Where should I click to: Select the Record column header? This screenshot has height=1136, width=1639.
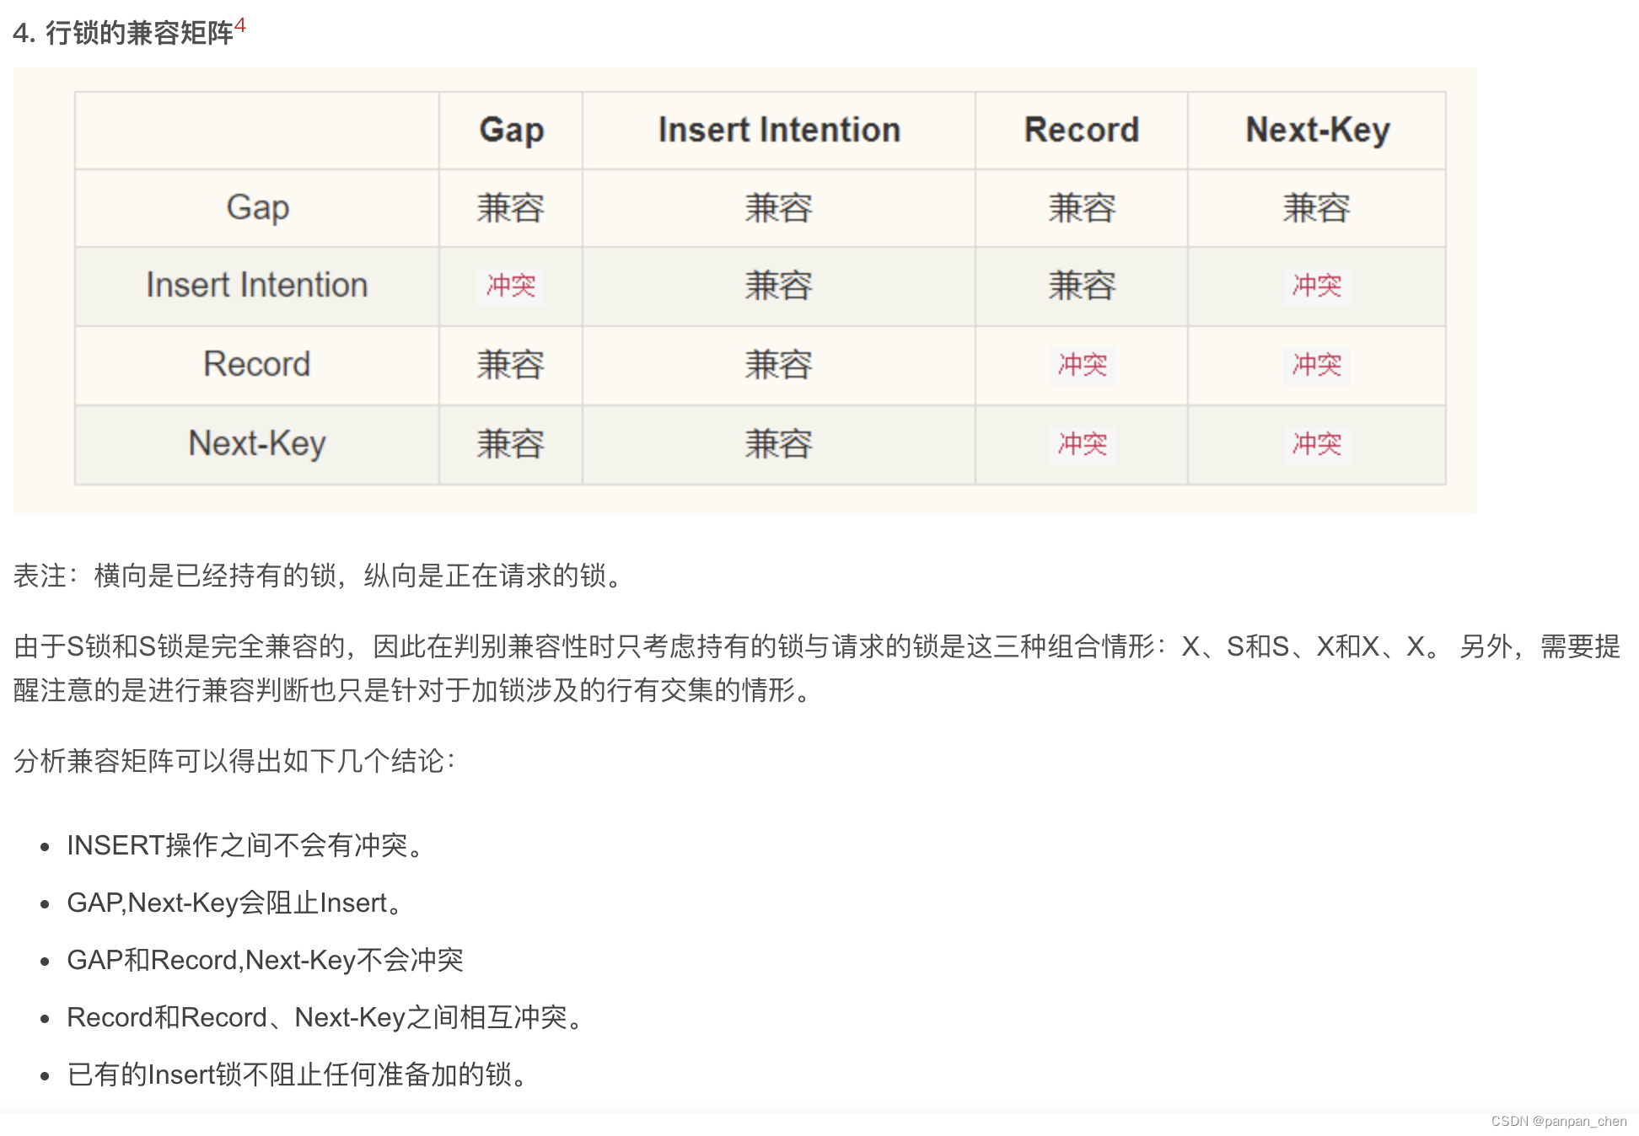click(1082, 131)
